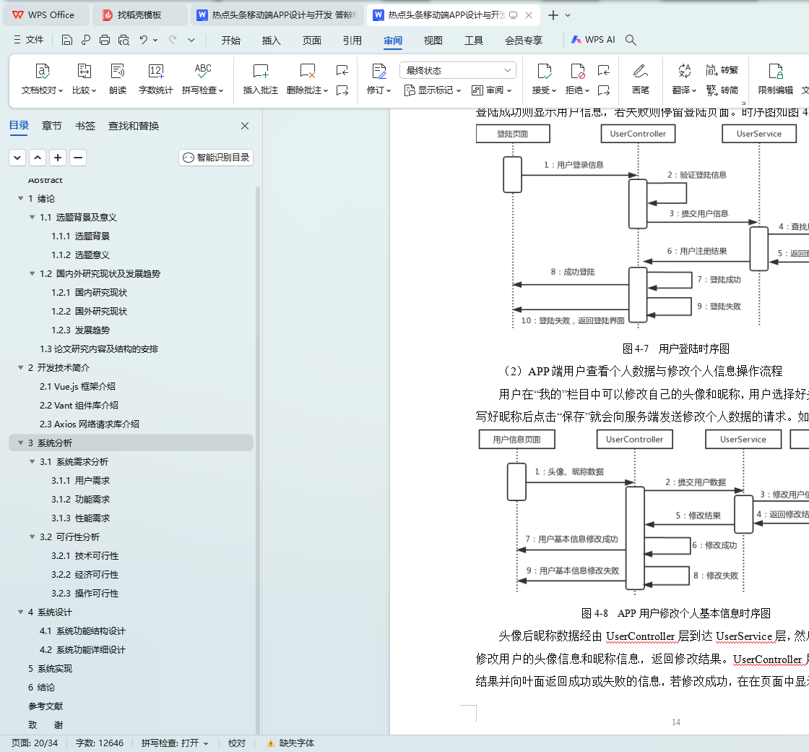Click outline level-up chevron button
This screenshot has width=809, height=752.
(x=38, y=158)
